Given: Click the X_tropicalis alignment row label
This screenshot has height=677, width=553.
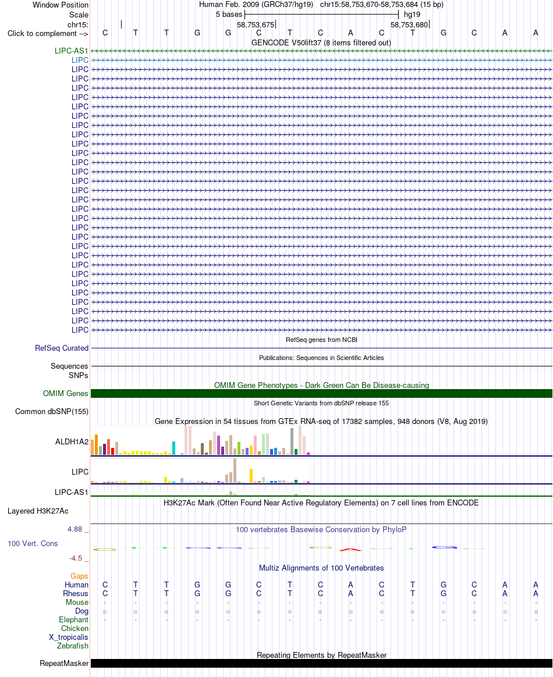Looking at the screenshot, I should [68, 637].
